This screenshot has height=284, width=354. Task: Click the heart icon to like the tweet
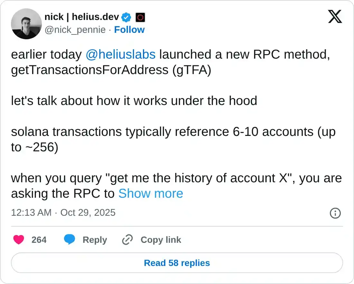[19, 240]
